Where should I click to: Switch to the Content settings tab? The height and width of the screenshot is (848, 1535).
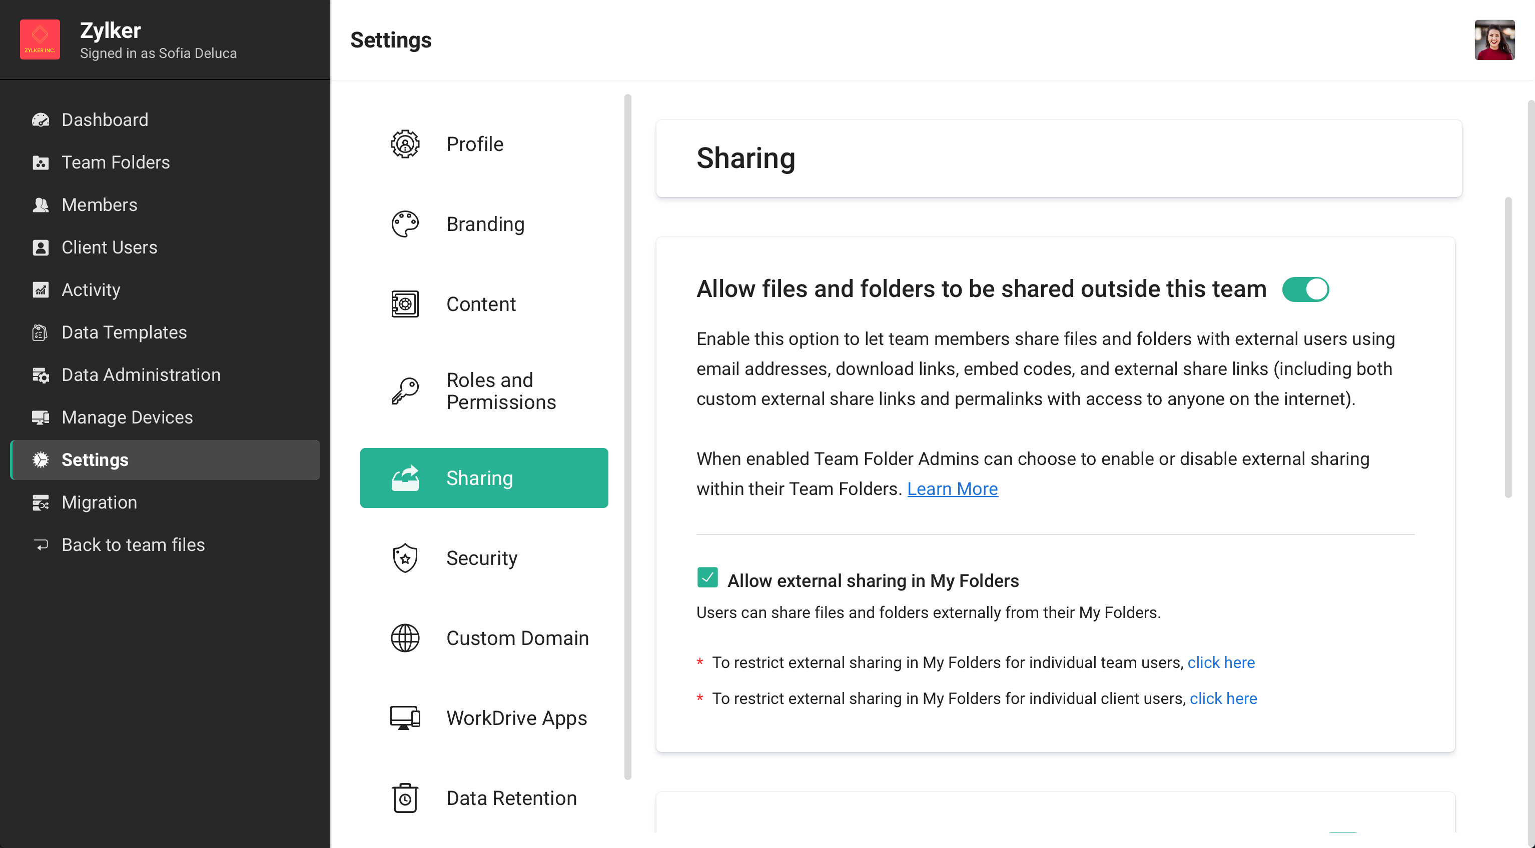coord(481,304)
